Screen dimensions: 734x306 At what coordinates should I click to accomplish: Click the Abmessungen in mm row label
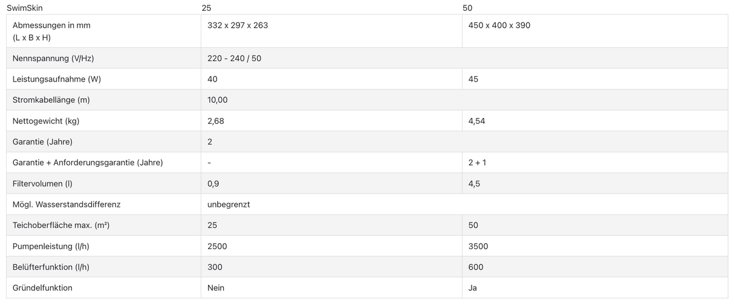click(51, 25)
